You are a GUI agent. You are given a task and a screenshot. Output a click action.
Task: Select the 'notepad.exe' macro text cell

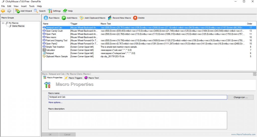pos(118,53)
